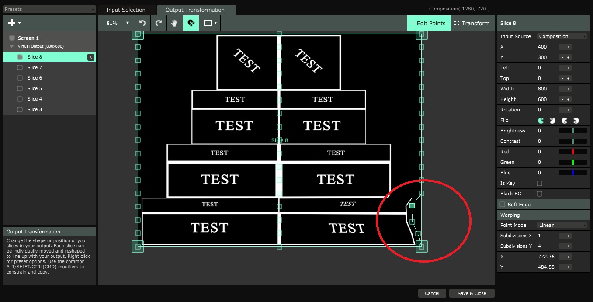Viewport: 593px width, 302px height.
Task: Click the undo arrow in toolbar
Action: point(142,23)
